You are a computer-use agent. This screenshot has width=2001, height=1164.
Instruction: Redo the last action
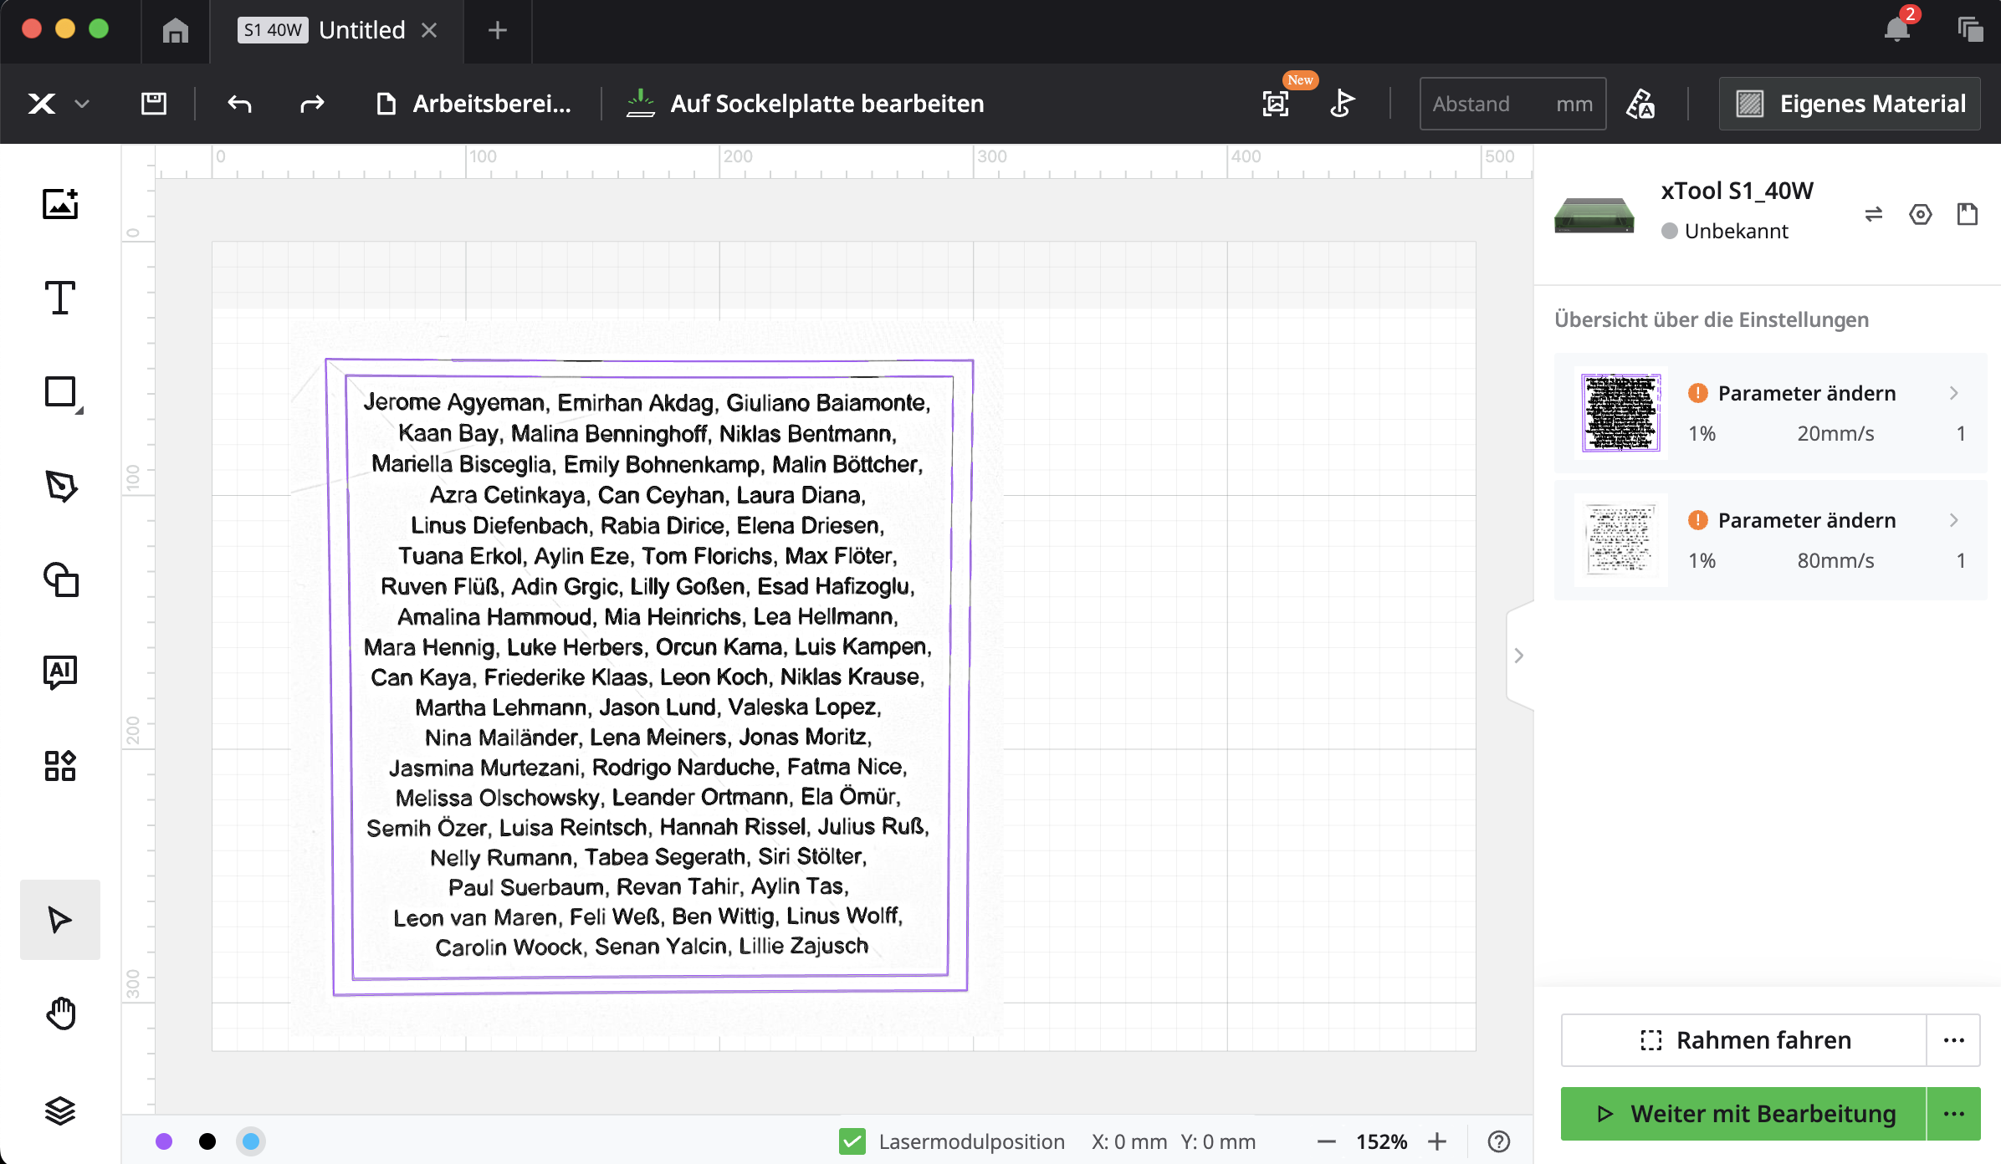tap(311, 104)
